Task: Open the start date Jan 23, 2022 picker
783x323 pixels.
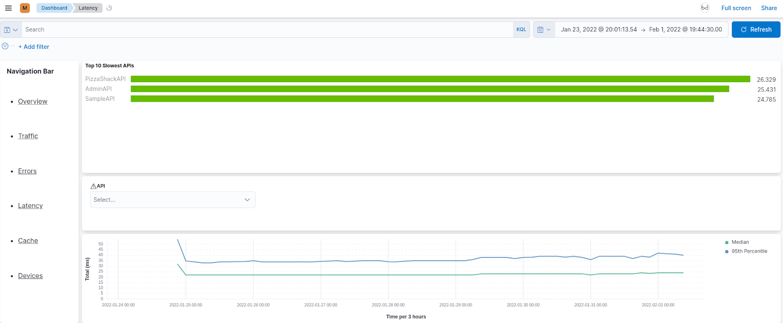Action: 599,29
